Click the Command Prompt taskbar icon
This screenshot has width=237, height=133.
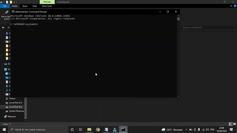123,130
